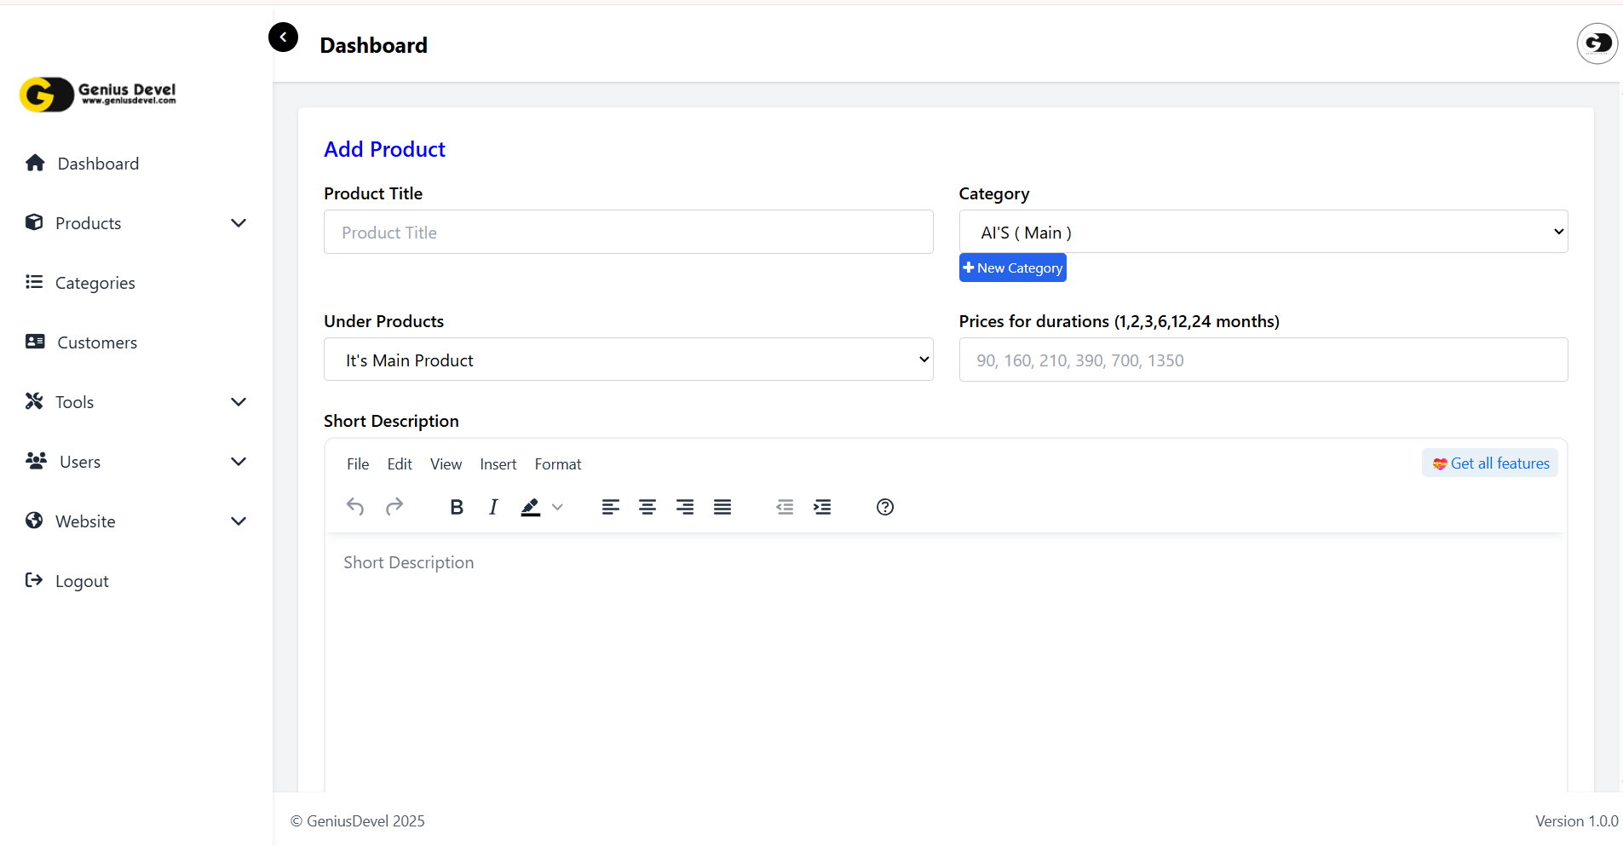Open the Under Products dropdown

point(628,360)
